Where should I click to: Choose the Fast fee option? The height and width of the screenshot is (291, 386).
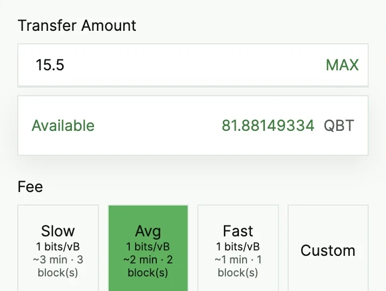click(x=238, y=248)
